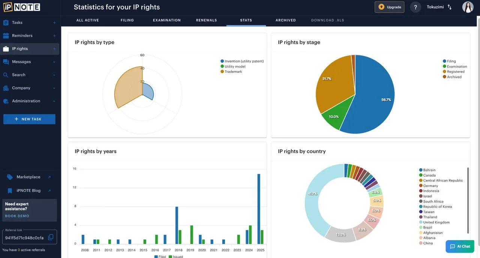Click the Book Demo link
Viewport: 480px width, 258px height.
[17, 216]
